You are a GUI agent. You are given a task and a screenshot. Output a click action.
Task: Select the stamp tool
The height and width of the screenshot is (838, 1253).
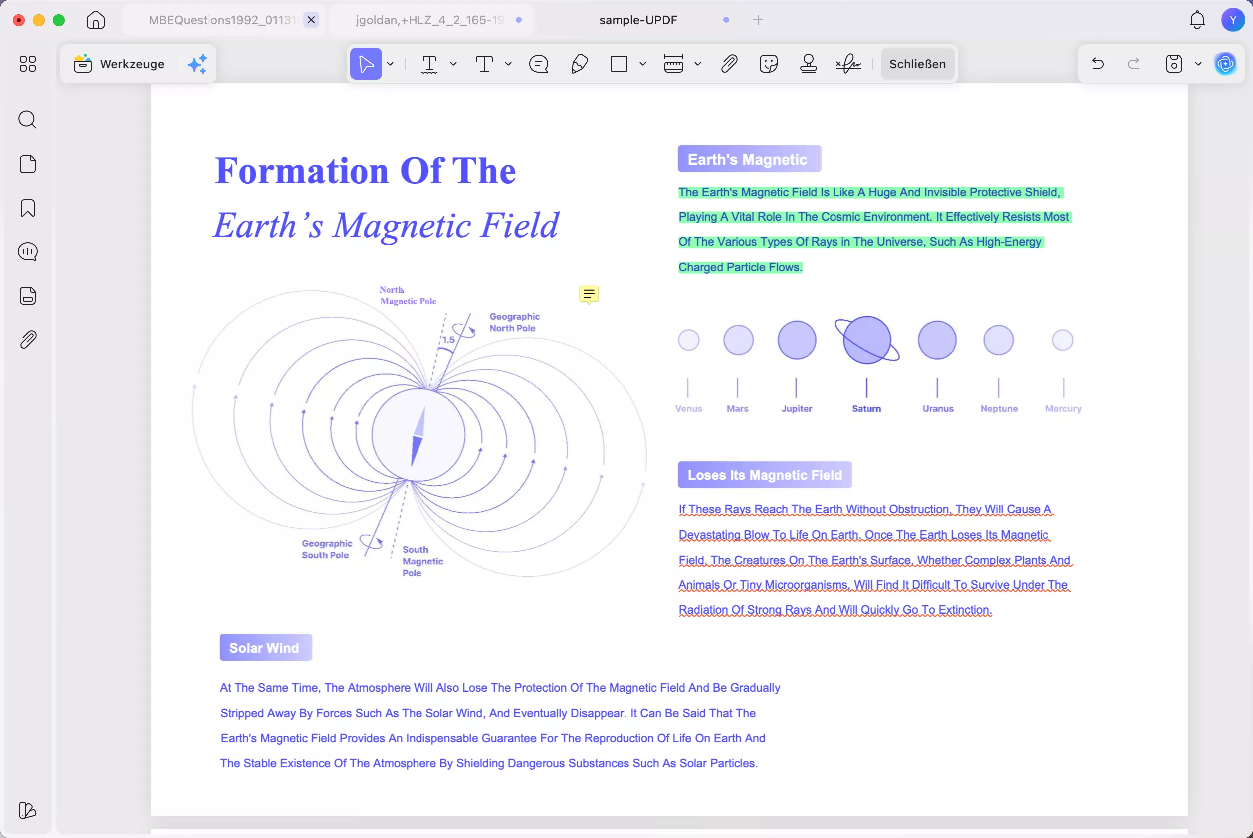(x=808, y=64)
